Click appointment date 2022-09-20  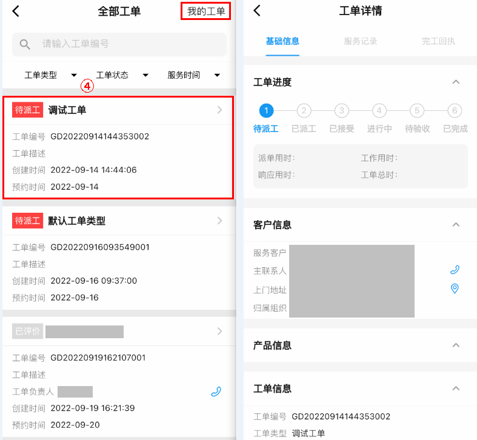pos(75,425)
